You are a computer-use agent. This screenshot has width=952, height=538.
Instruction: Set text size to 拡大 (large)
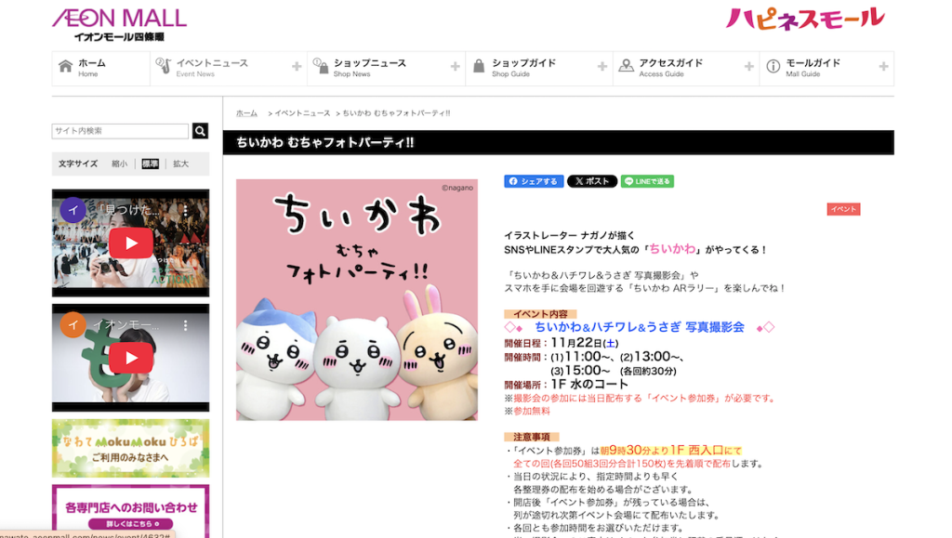click(180, 164)
